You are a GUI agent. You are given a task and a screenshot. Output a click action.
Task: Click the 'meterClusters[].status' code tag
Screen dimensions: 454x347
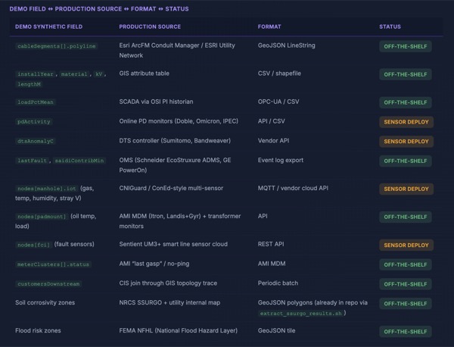pyautogui.click(x=53, y=264)
